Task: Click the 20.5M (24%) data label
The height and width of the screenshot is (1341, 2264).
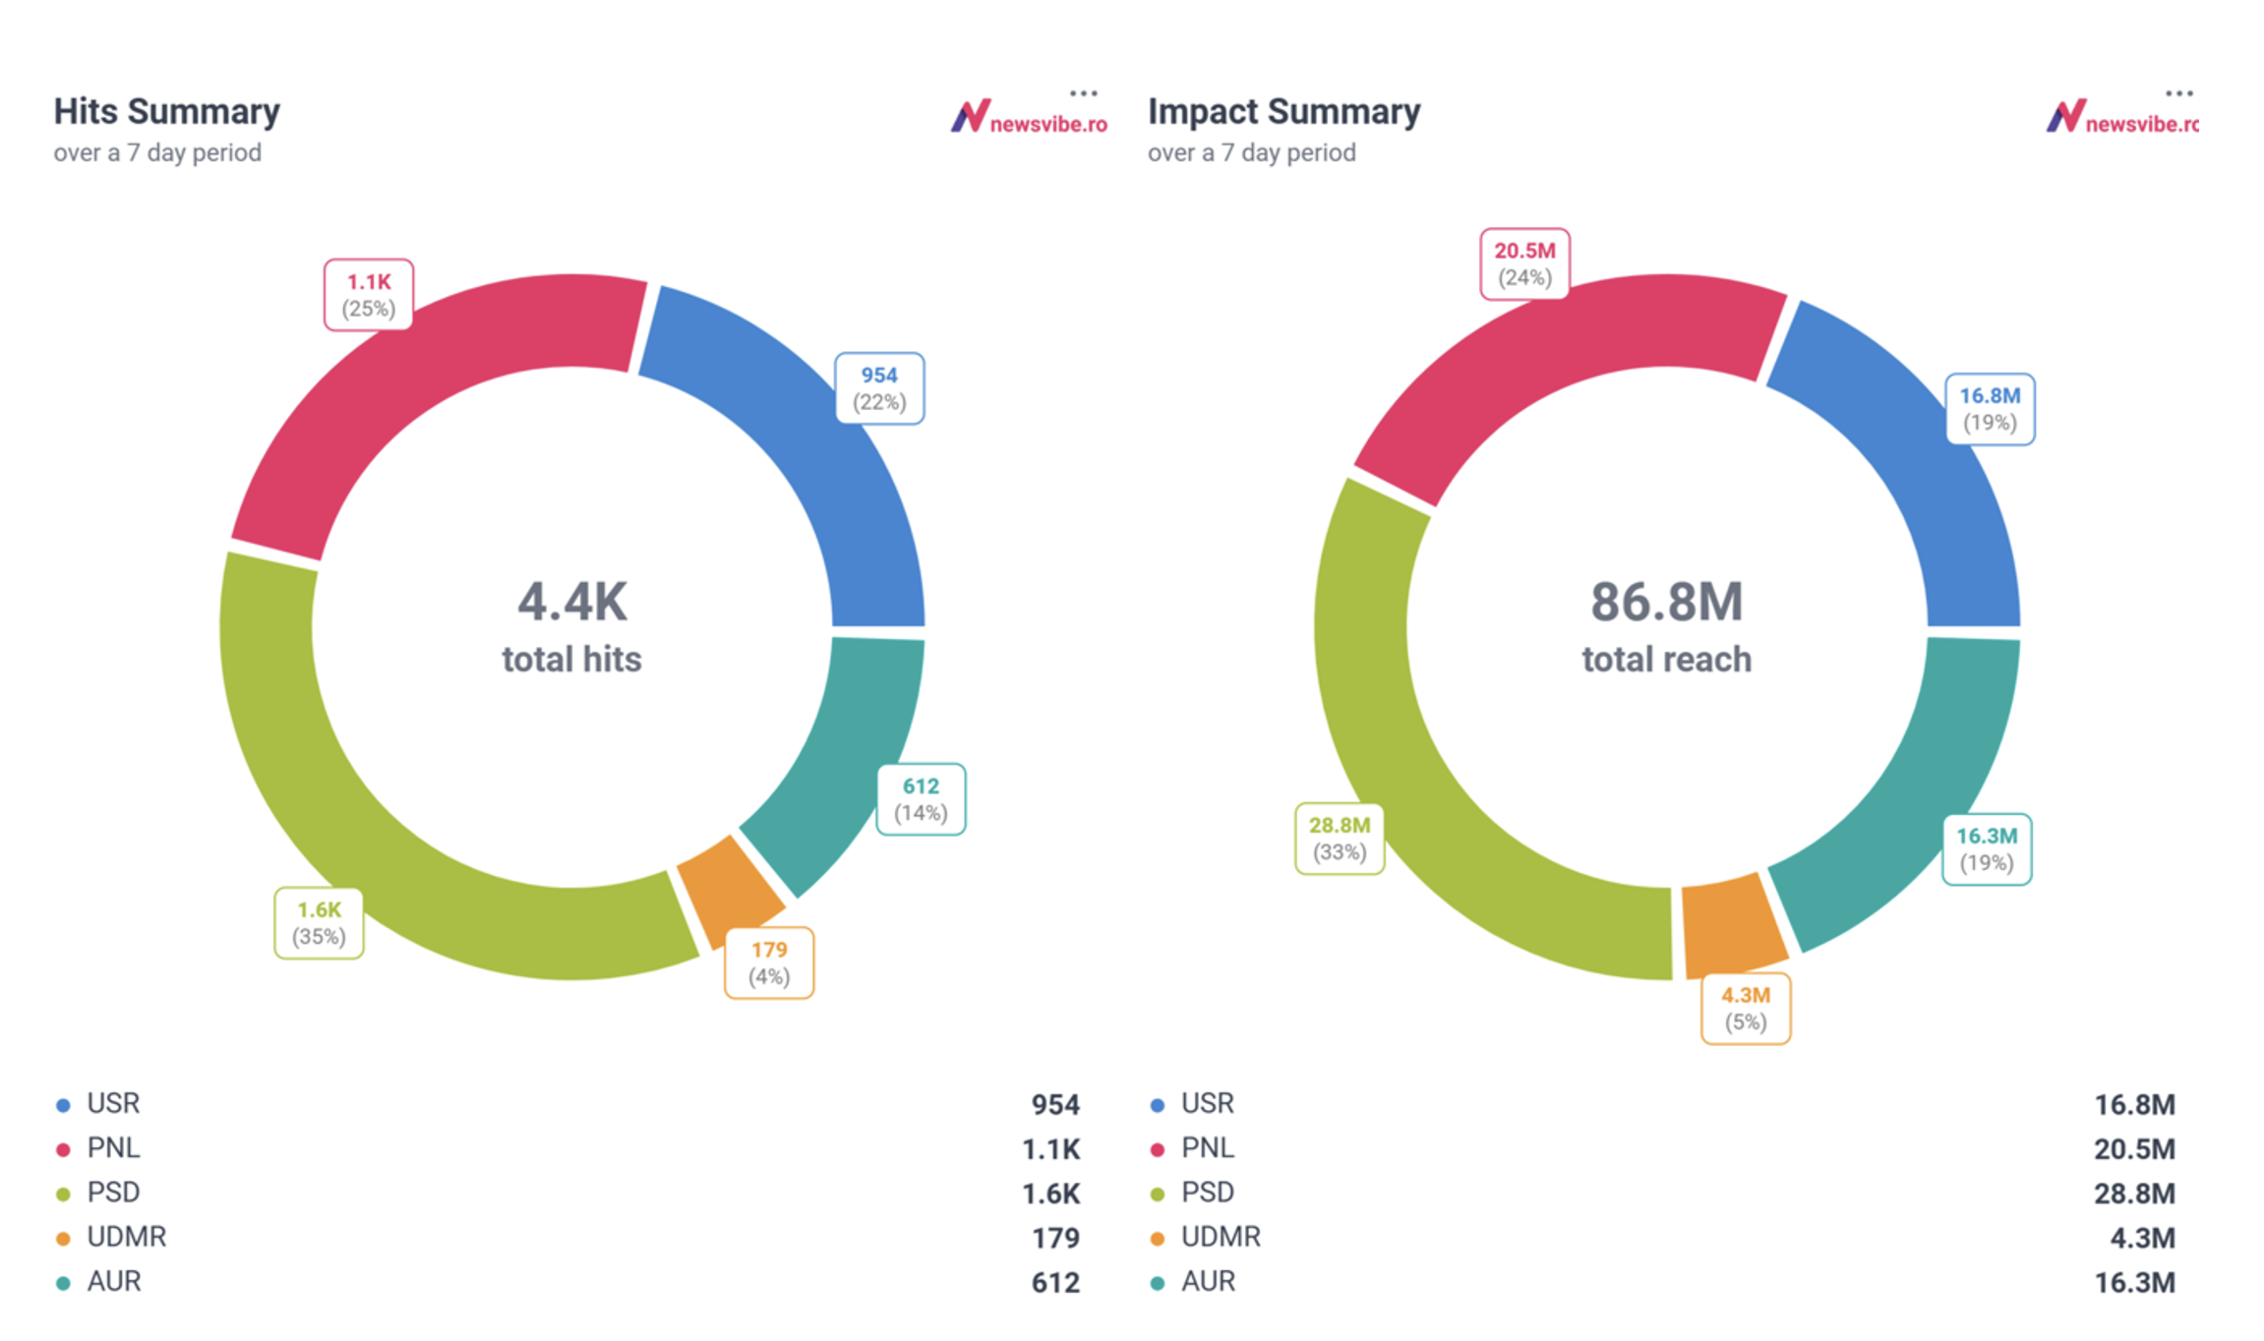Action: [1524, 263]
